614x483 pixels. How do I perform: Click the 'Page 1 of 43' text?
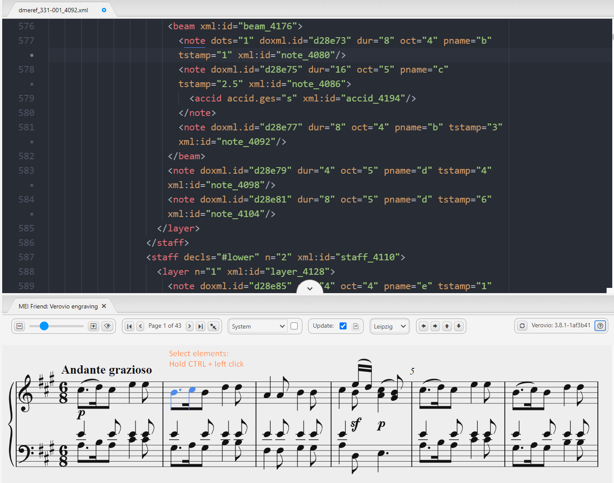pos(165,325)
